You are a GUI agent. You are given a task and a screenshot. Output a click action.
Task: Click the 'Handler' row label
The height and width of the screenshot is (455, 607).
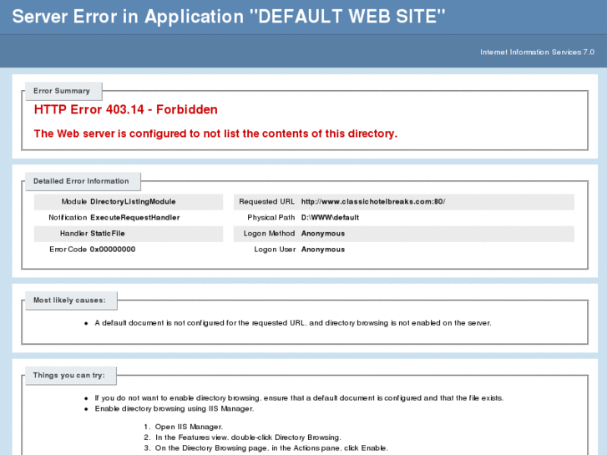73,233
